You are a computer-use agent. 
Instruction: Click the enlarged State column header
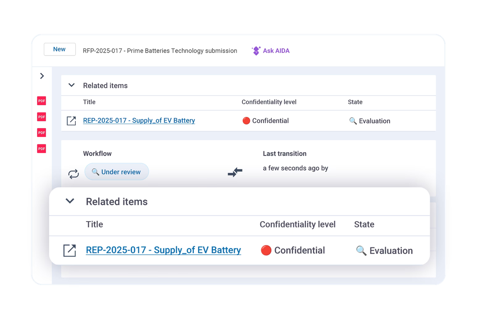click(x=364, y=225)
